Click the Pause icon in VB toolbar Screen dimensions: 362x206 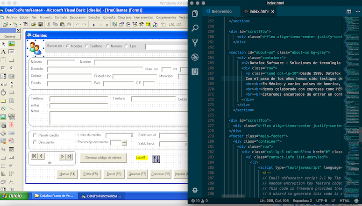point(100,25)
